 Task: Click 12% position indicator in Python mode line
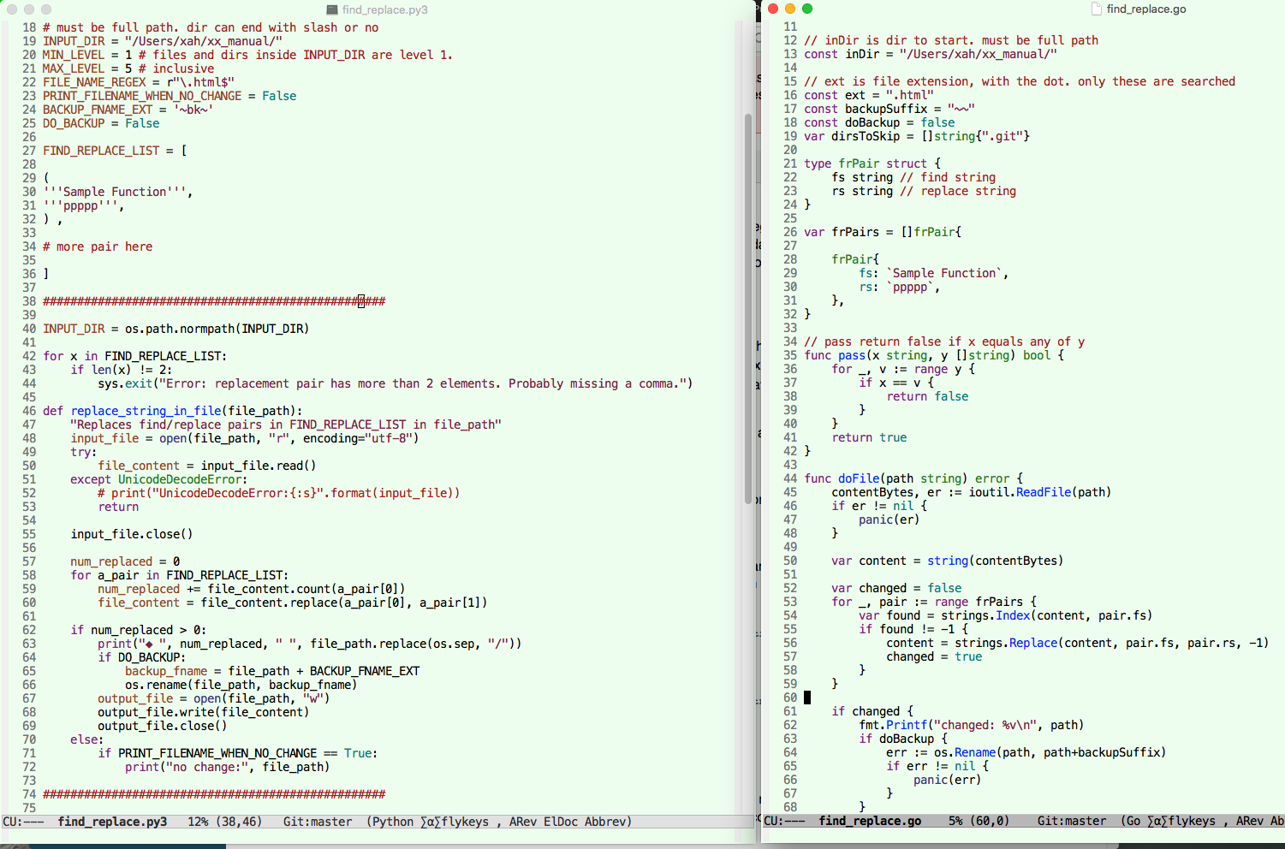click(x=198, y=822)
